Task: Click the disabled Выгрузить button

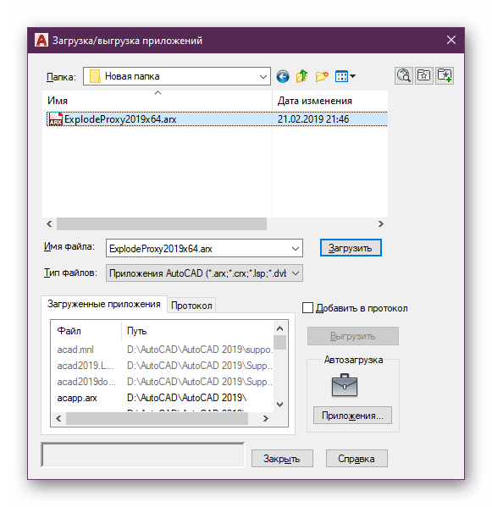Action: coord(352,336)
